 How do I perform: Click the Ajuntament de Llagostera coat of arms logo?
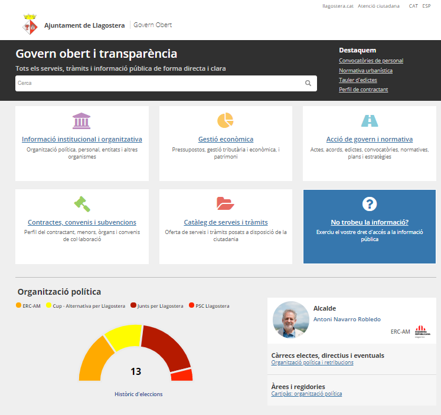coord(30,26)
